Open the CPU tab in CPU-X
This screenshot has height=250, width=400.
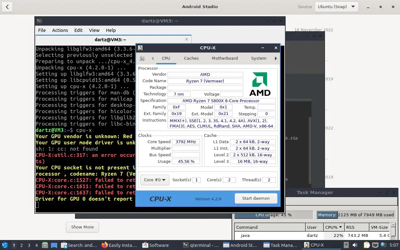click(166, 58)
